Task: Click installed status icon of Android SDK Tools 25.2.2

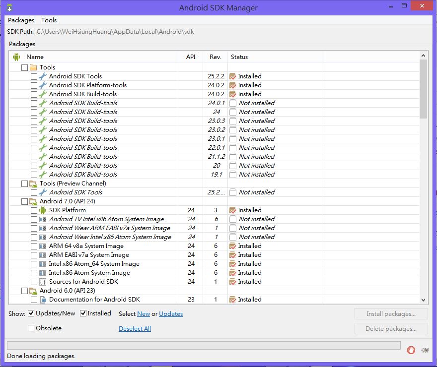Action: [x=233, y=76]
